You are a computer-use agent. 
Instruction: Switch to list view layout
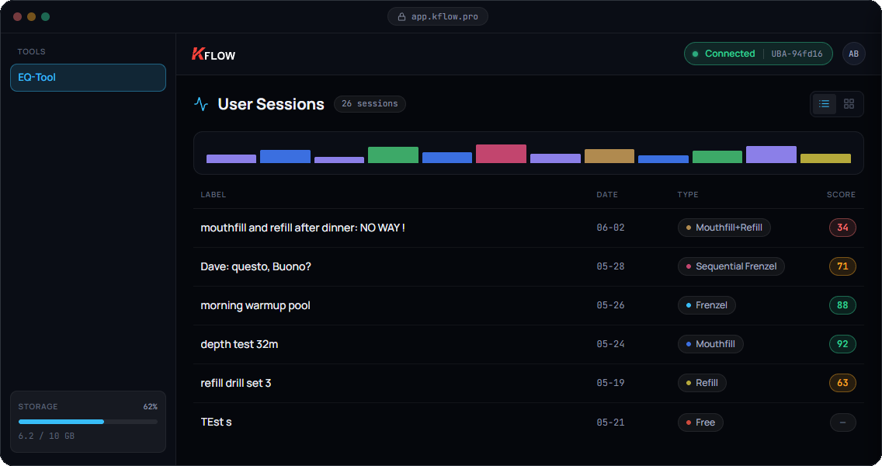[x=824, y=104]
